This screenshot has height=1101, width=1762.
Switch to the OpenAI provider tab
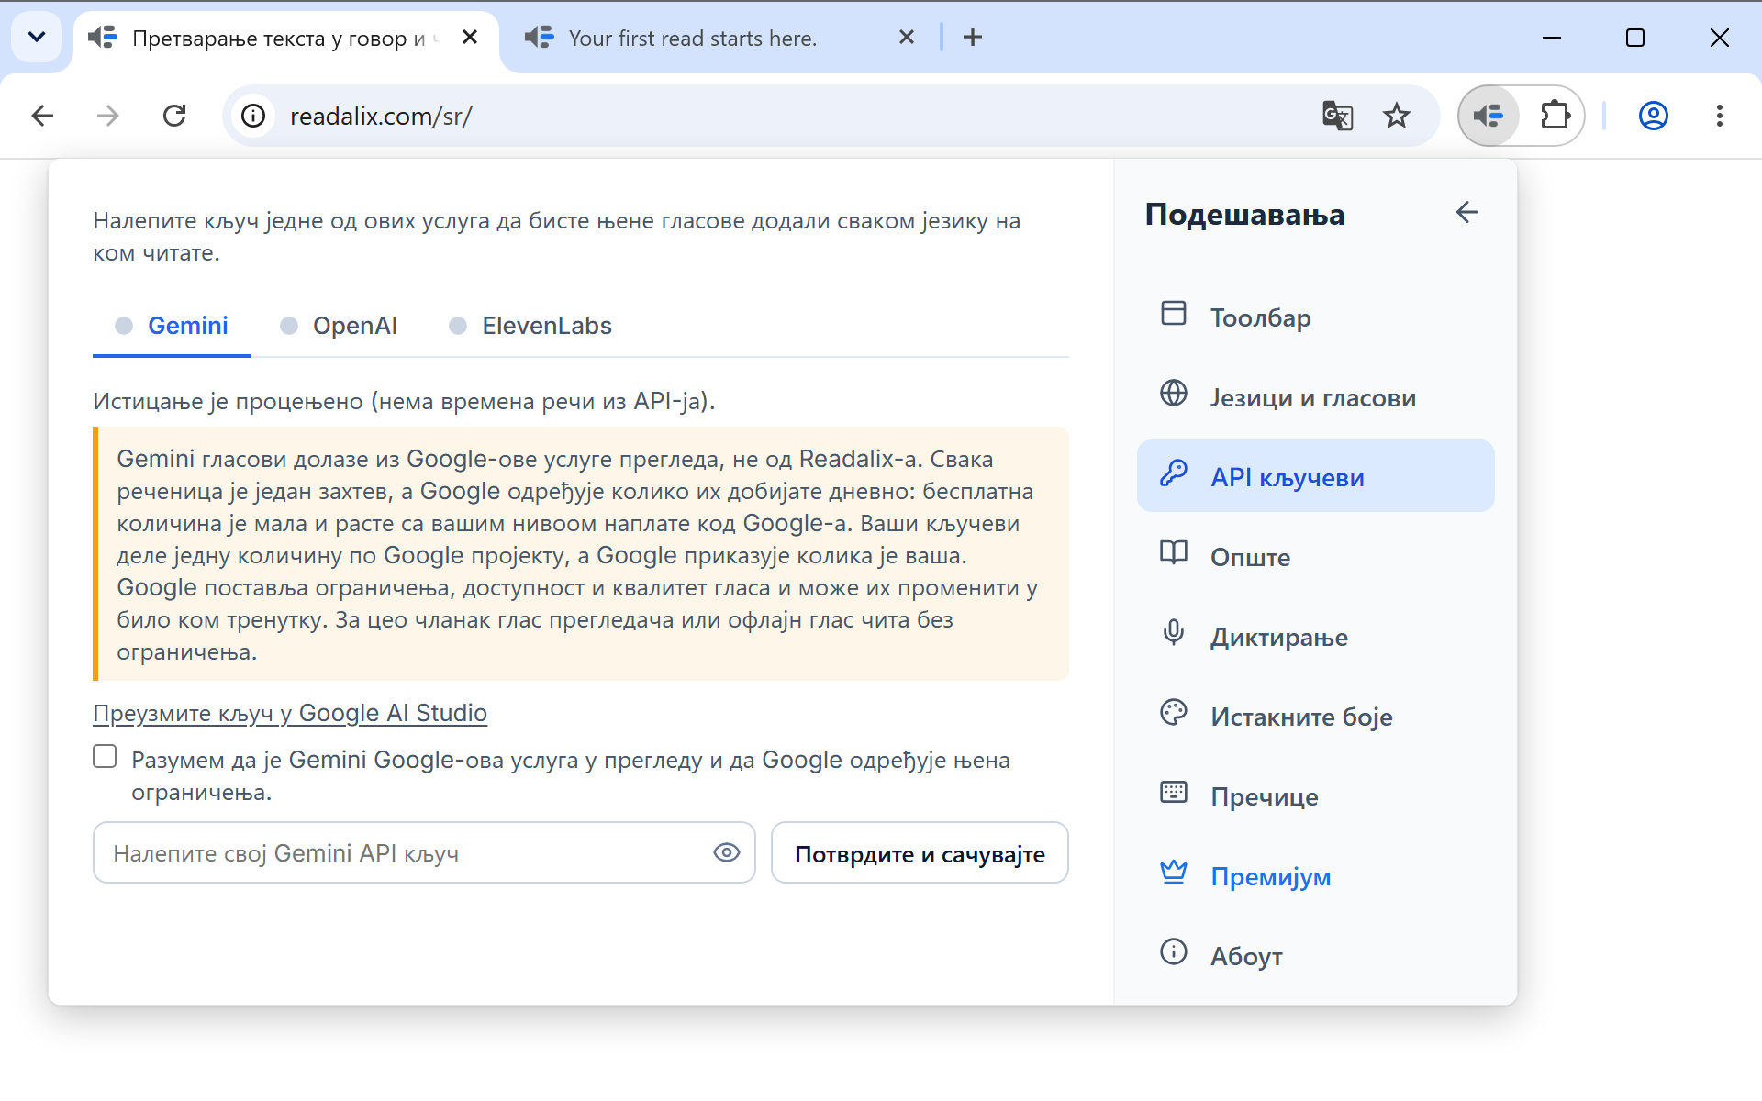point(339,326)
